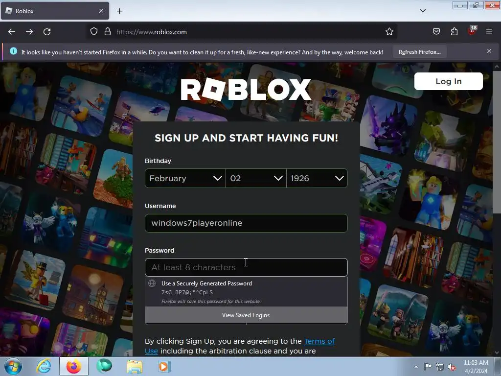
Task: Open the Firefox hamburger menu
Action: (489, 32)
